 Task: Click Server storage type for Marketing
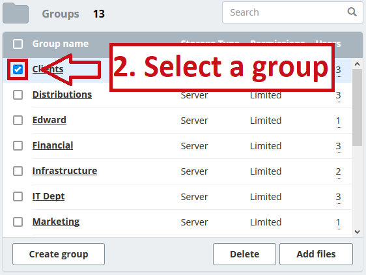tap(194, 222)
